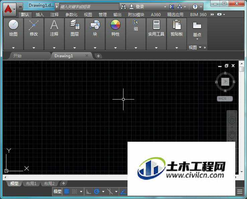
Task: Click the WCS coordinate system button
Action: tap(225, 99)
